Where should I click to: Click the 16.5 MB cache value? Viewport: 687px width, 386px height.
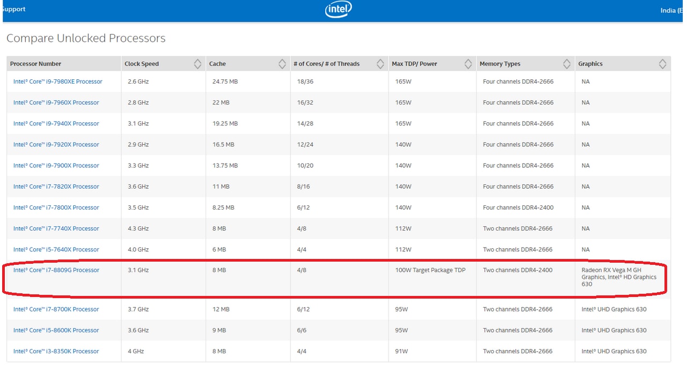click(x=223, y=144)
